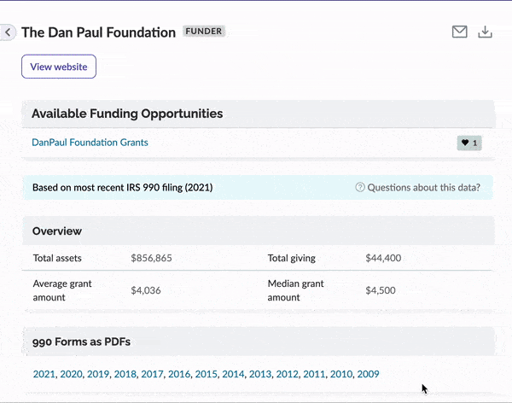The width and height of the screenshot is (512, 403).
Task: Click the heart favorites count badge
Action: point(469,143)
